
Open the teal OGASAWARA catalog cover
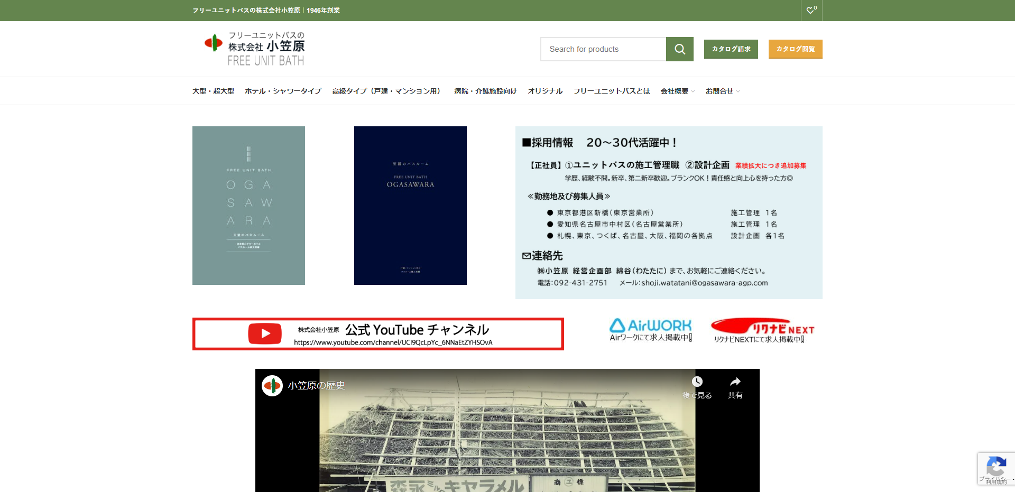click(x=248, y=206)
